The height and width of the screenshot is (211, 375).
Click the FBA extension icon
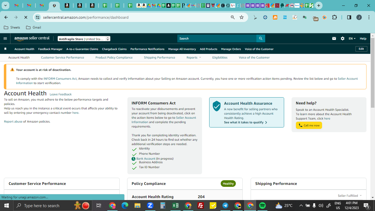tap(285, 17)
